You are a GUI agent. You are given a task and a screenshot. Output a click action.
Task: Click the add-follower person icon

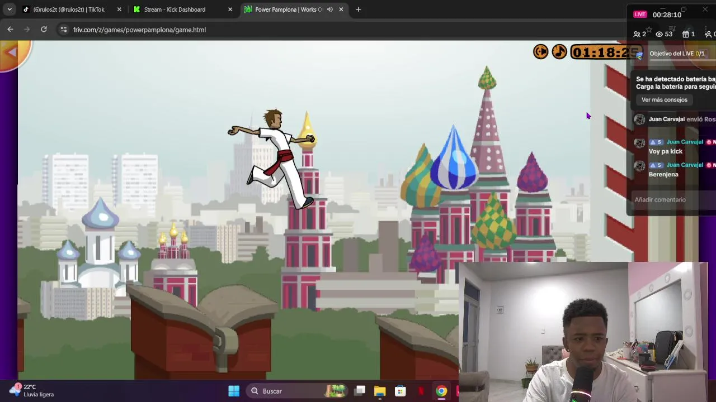pyautogui.click(x=709, y=34)
